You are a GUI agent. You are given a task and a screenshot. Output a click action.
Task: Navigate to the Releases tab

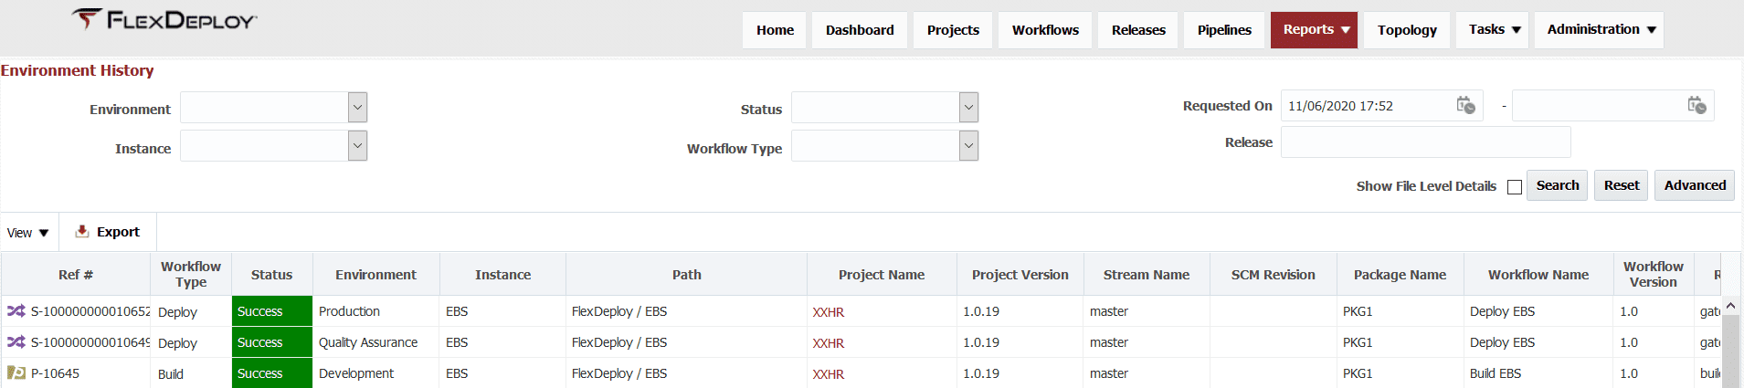coord(1138,30)
